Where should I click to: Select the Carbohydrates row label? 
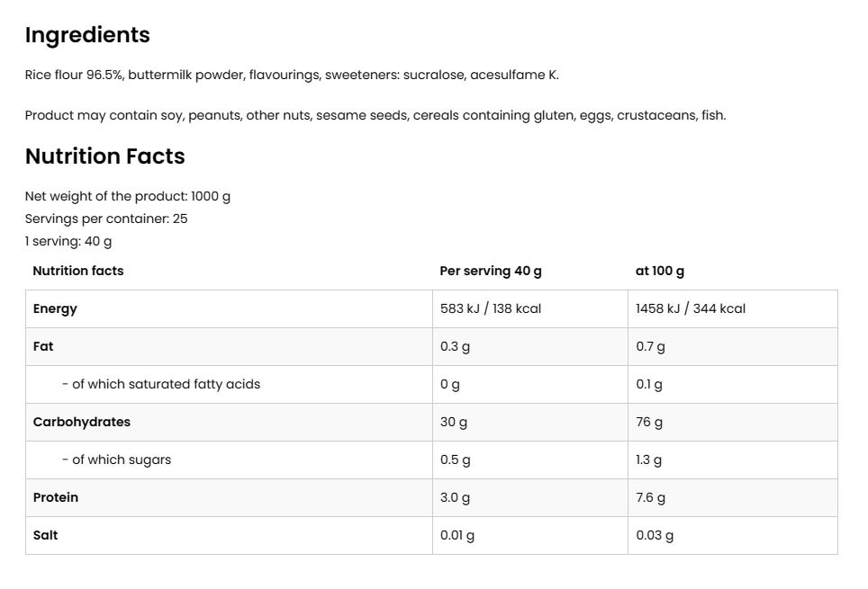pyautogui.click(x=82, y=422)
